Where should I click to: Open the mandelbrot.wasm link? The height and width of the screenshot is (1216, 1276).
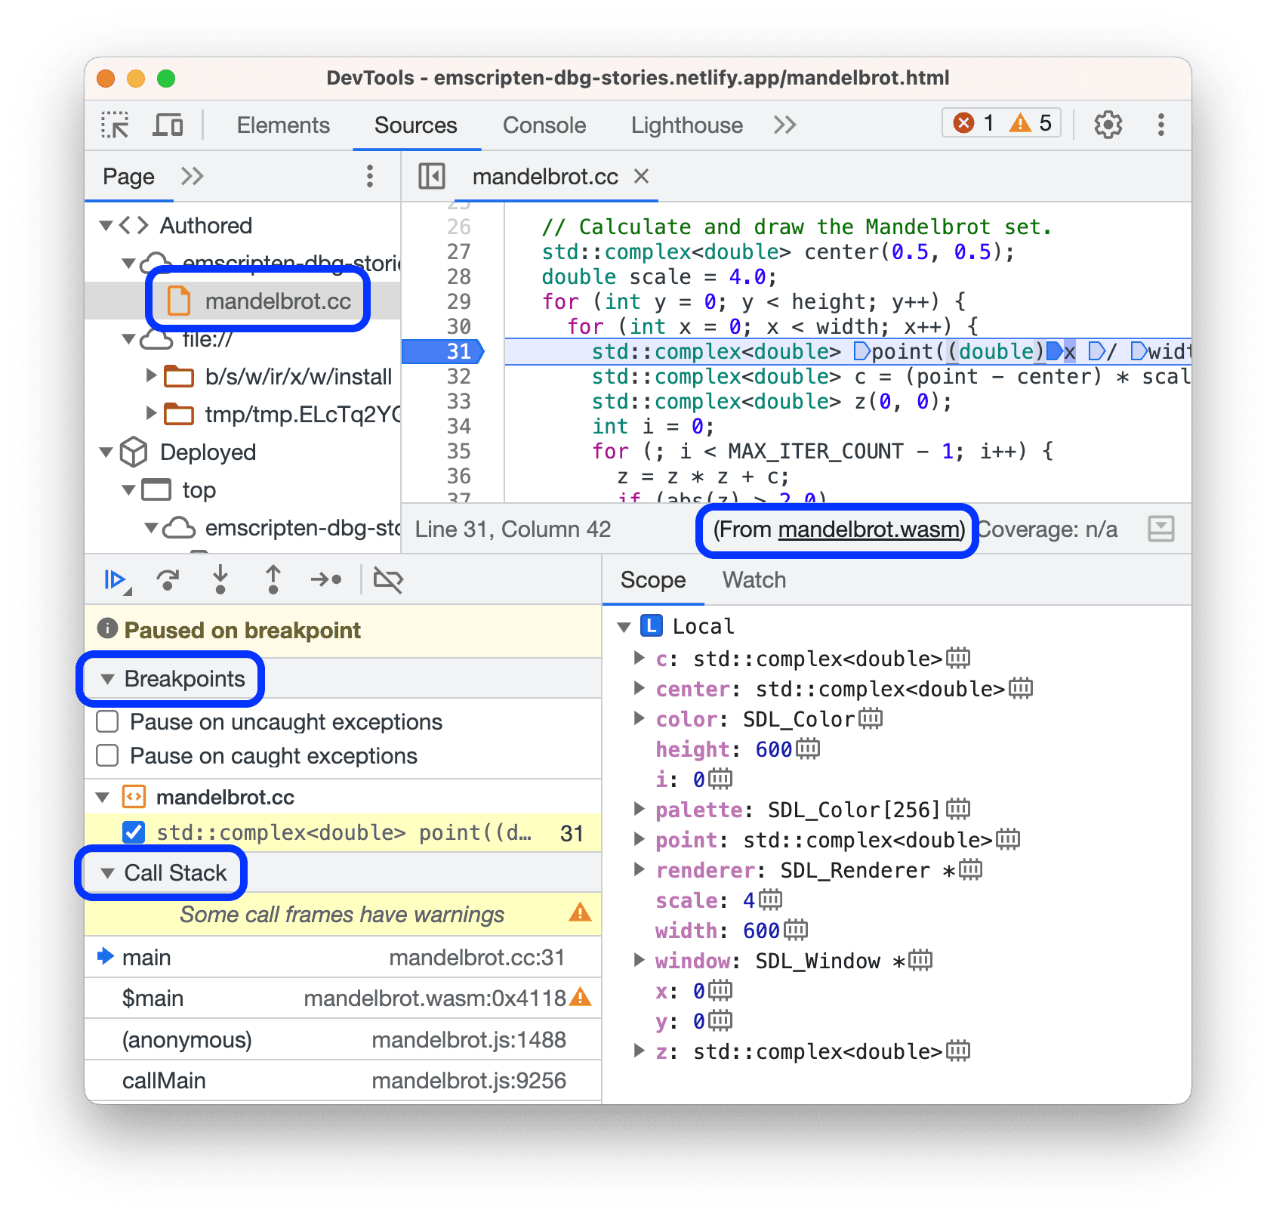coord(870,529)
